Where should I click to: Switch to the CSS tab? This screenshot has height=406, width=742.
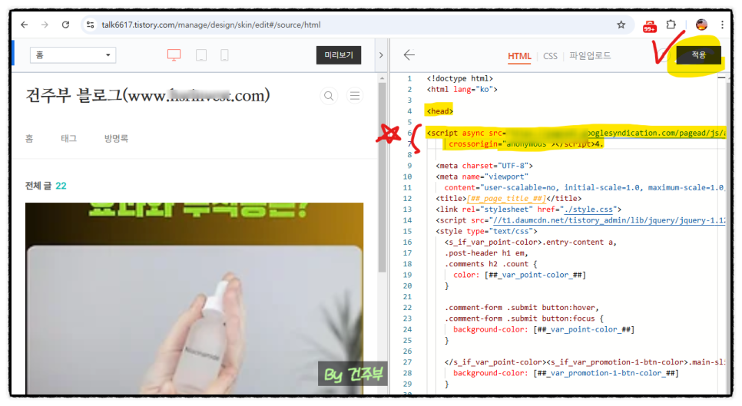tap(550, 56)
